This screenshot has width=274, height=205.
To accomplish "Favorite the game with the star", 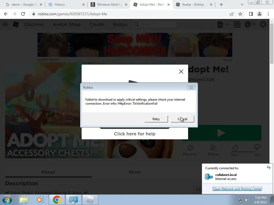I will 190,150.
